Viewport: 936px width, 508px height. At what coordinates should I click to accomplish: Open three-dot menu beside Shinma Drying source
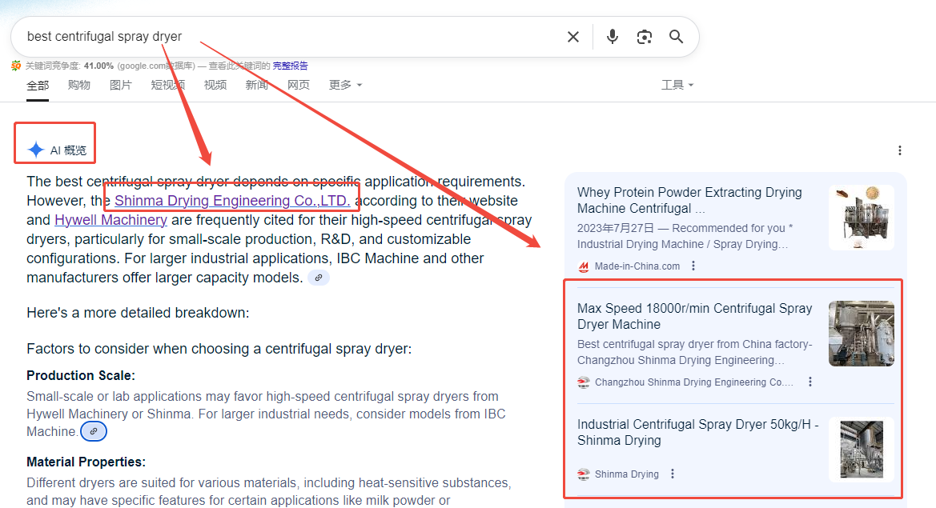(673, 474)
